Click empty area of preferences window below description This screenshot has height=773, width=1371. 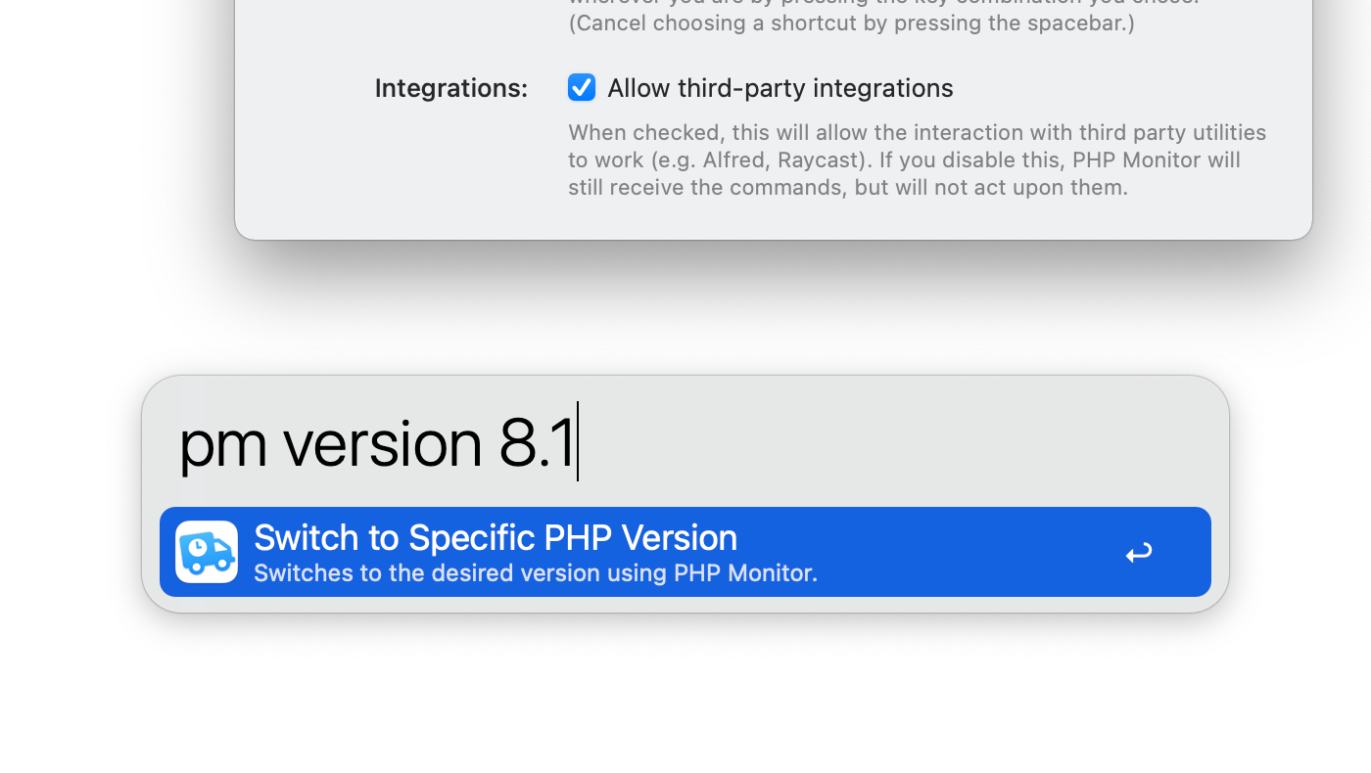tap(774, 220)
